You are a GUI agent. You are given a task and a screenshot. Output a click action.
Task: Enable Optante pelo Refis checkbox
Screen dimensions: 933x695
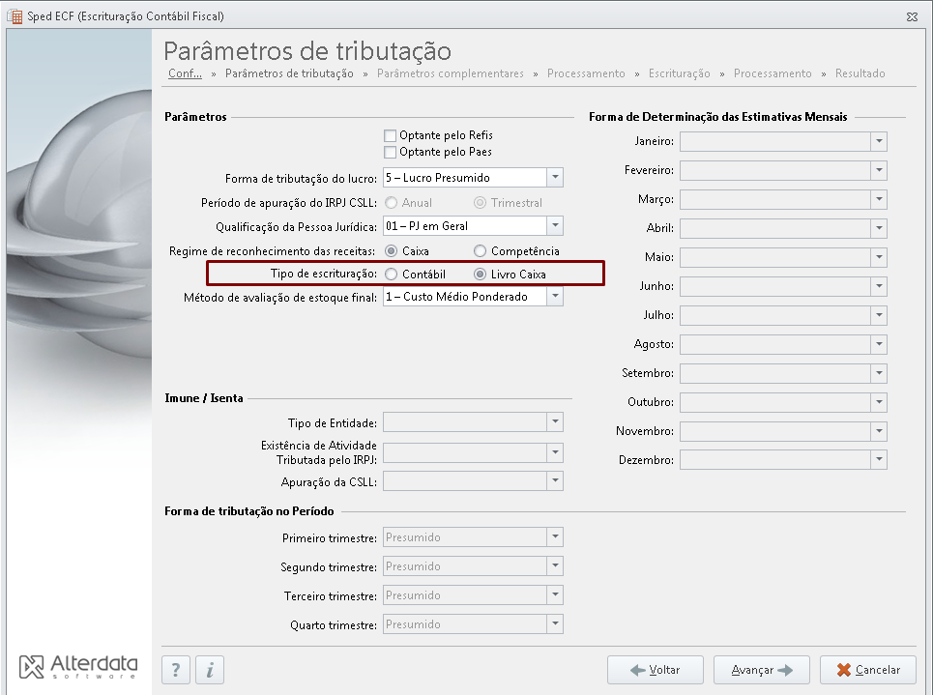(390, 135)
